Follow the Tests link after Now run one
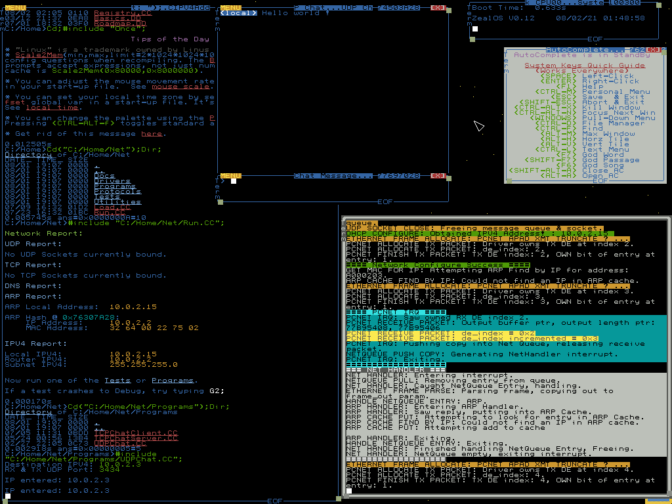The height and width of the screenshot is (504, 672). (x=117, y=381)
